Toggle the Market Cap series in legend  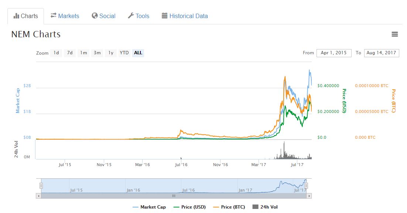pyautogui.click(x=149, y=207)
